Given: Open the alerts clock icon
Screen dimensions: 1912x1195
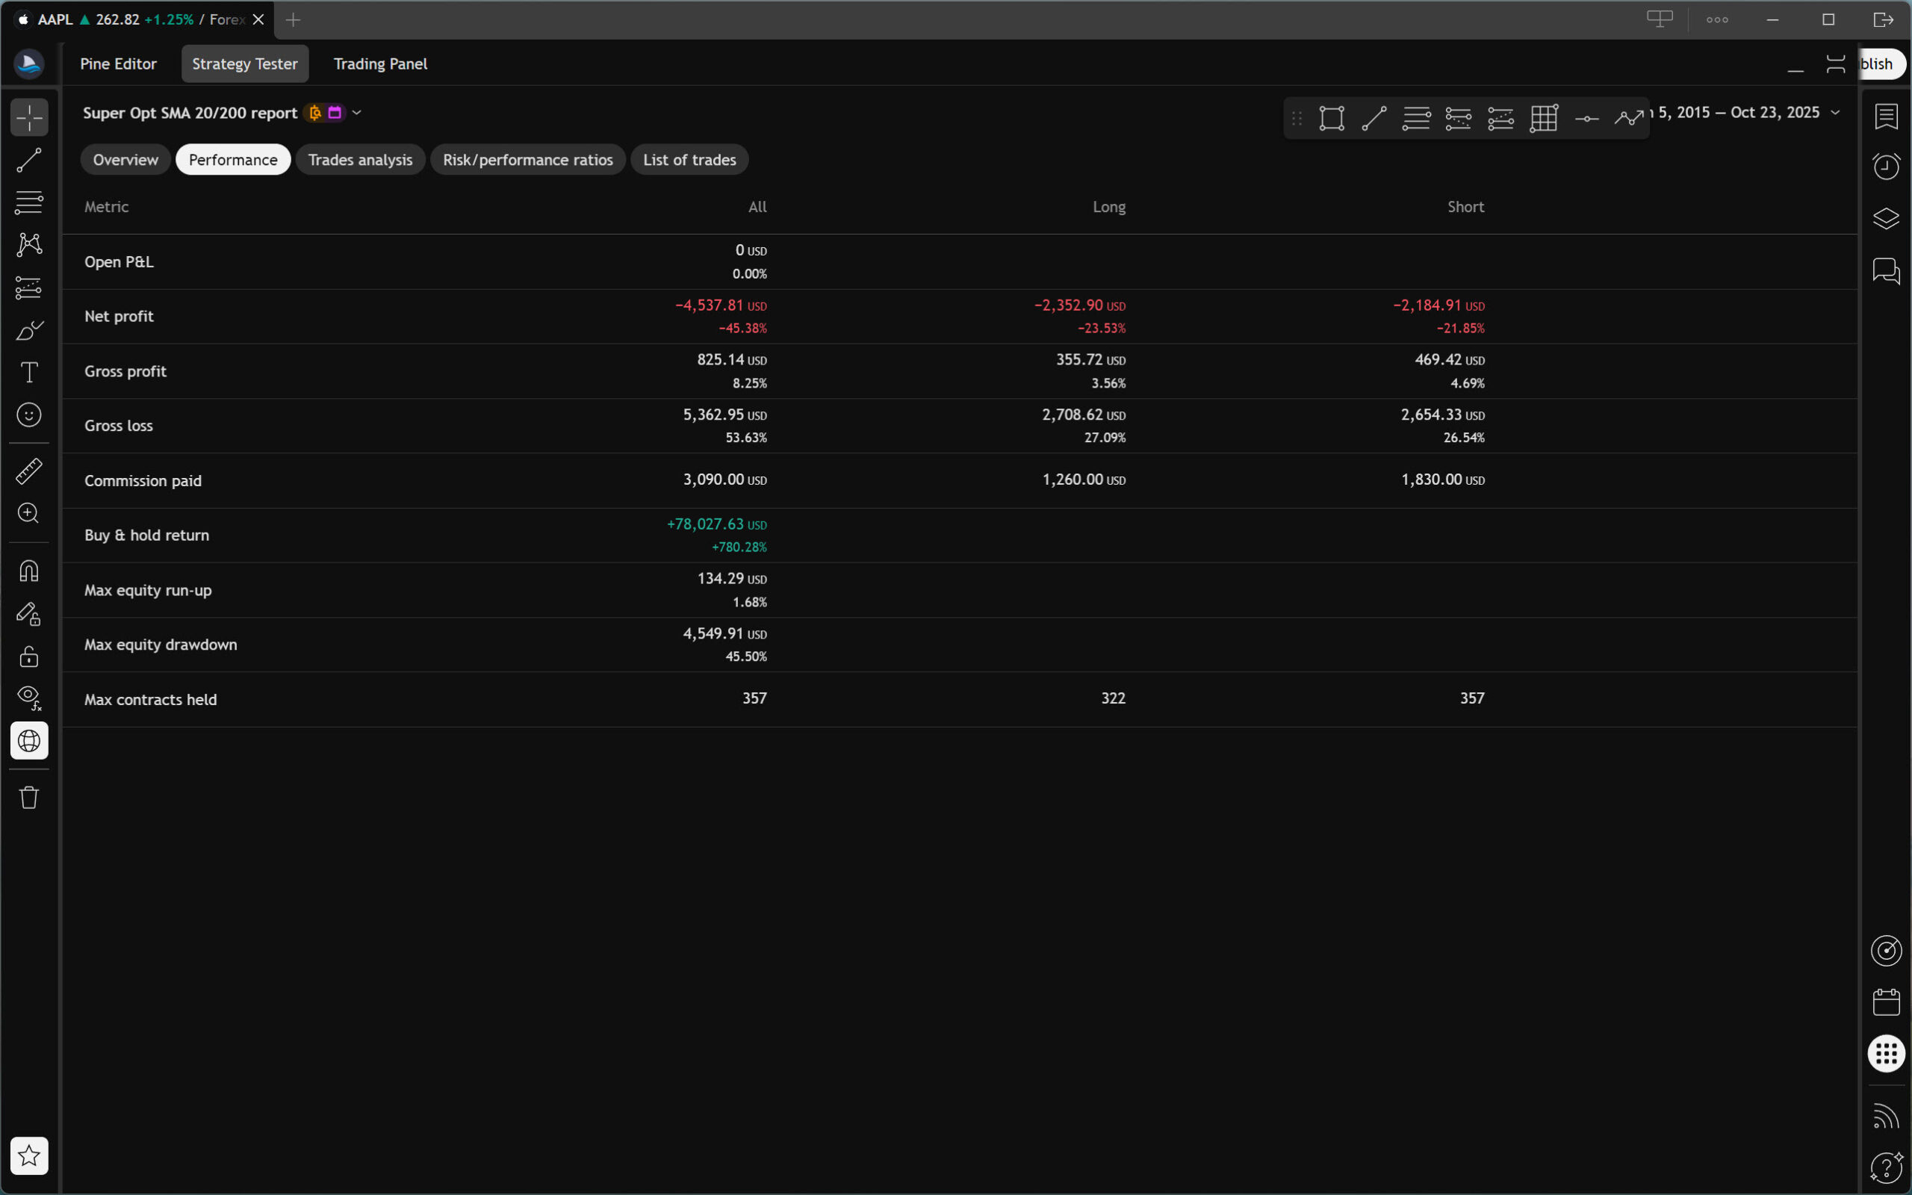Looking at the screenshot, I should point(1886,166).
